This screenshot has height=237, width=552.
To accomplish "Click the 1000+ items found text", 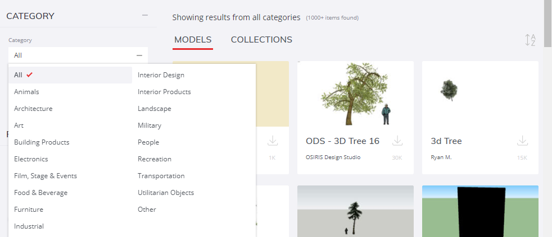I will tap(332, 17).
